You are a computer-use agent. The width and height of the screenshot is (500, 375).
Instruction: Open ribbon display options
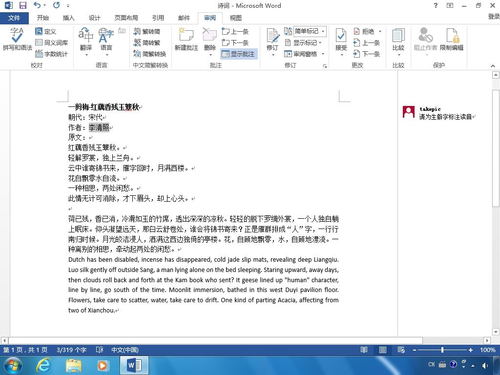point(450,5)
